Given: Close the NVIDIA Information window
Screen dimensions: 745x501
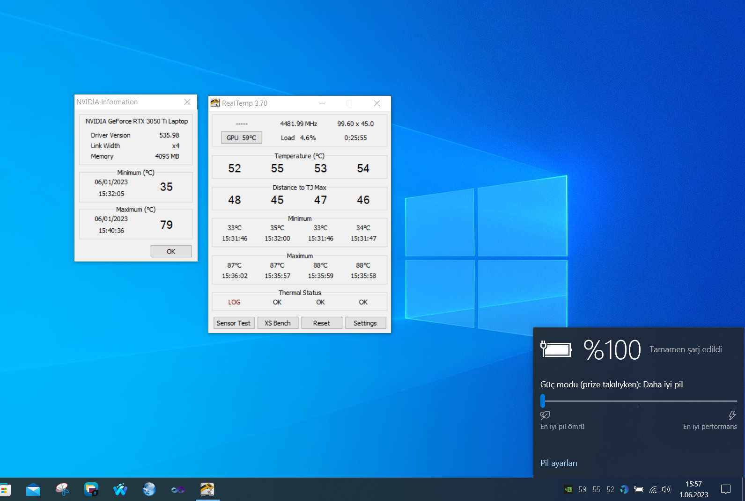Looking at the screenshot, I should (187, 102).
